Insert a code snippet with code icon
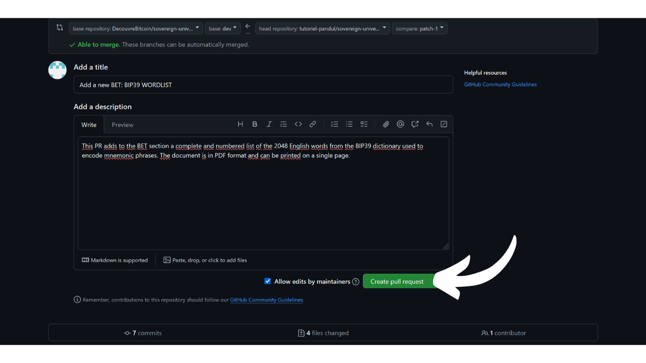 point(298,124)
